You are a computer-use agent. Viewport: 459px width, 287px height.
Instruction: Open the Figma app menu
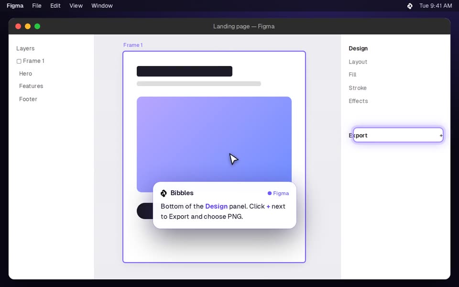point(15,6)
